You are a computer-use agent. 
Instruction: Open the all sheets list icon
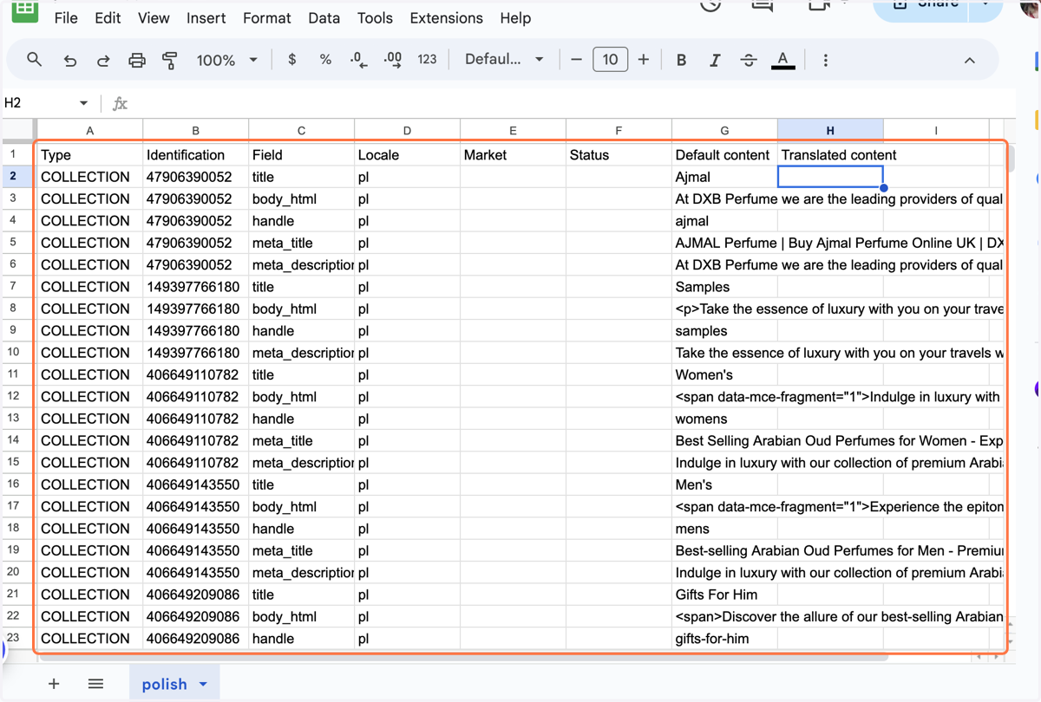click(95, 684)
